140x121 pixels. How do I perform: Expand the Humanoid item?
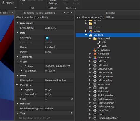pyautogui.click(x=90, y=54)
